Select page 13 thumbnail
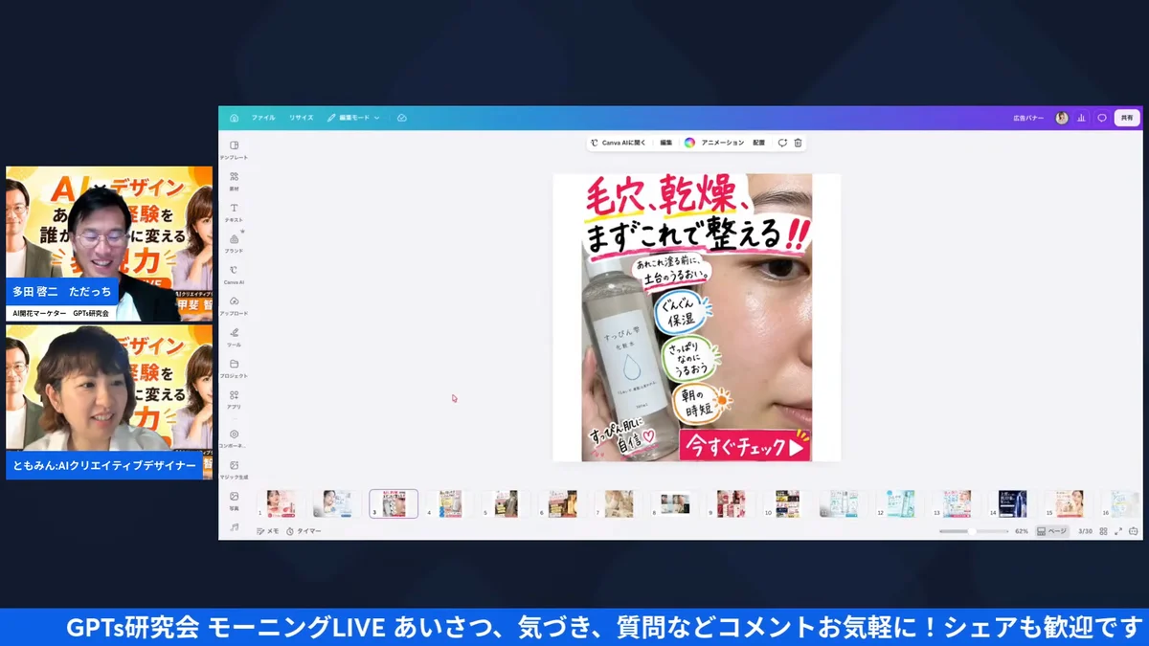Viewport: 1149px width, 646px height. tap(957, 503)
